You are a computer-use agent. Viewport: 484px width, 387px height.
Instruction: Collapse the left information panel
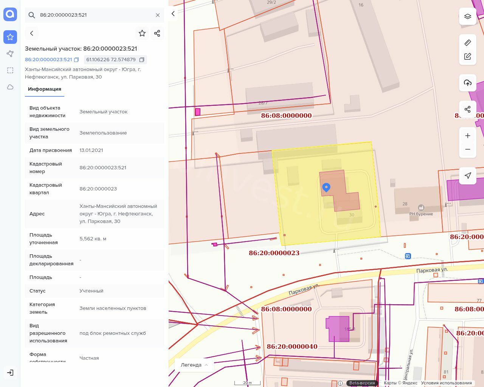pyautogui.click(x=173, y=14)
